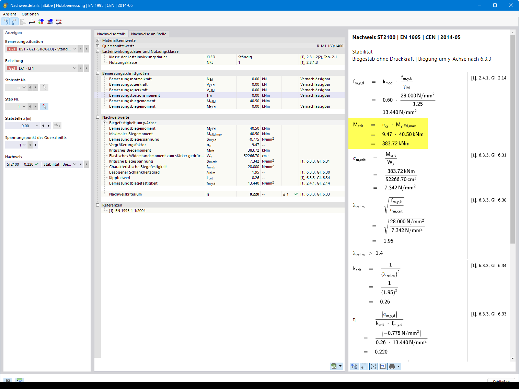Image resolution: width=519 pixels, height=389 pixels.
Task: Toggle the x/y=7/4 formula values icon
Action: (x=373, y=366)
